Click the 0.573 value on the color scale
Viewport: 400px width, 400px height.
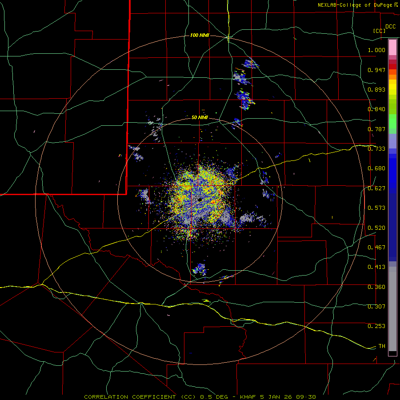click(376, 208)
